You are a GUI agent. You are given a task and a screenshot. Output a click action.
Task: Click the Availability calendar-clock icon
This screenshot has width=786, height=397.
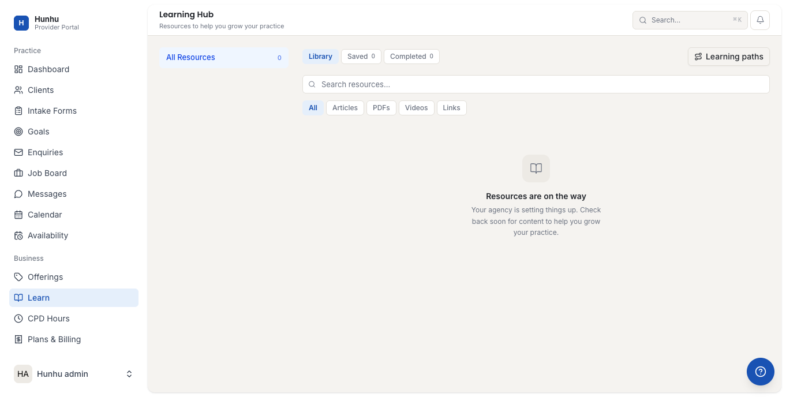(x=18, y=235)
